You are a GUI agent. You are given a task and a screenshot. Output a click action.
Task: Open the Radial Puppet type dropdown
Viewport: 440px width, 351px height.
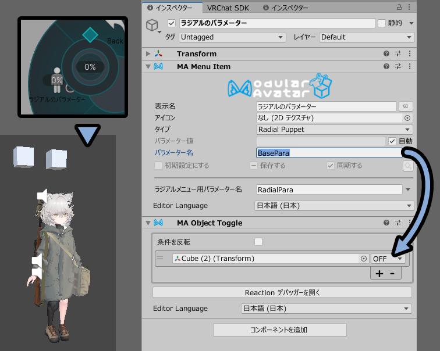tap(334, 130)
